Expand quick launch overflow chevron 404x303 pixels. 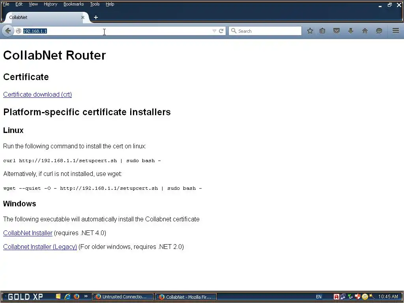tap(86, 296)
